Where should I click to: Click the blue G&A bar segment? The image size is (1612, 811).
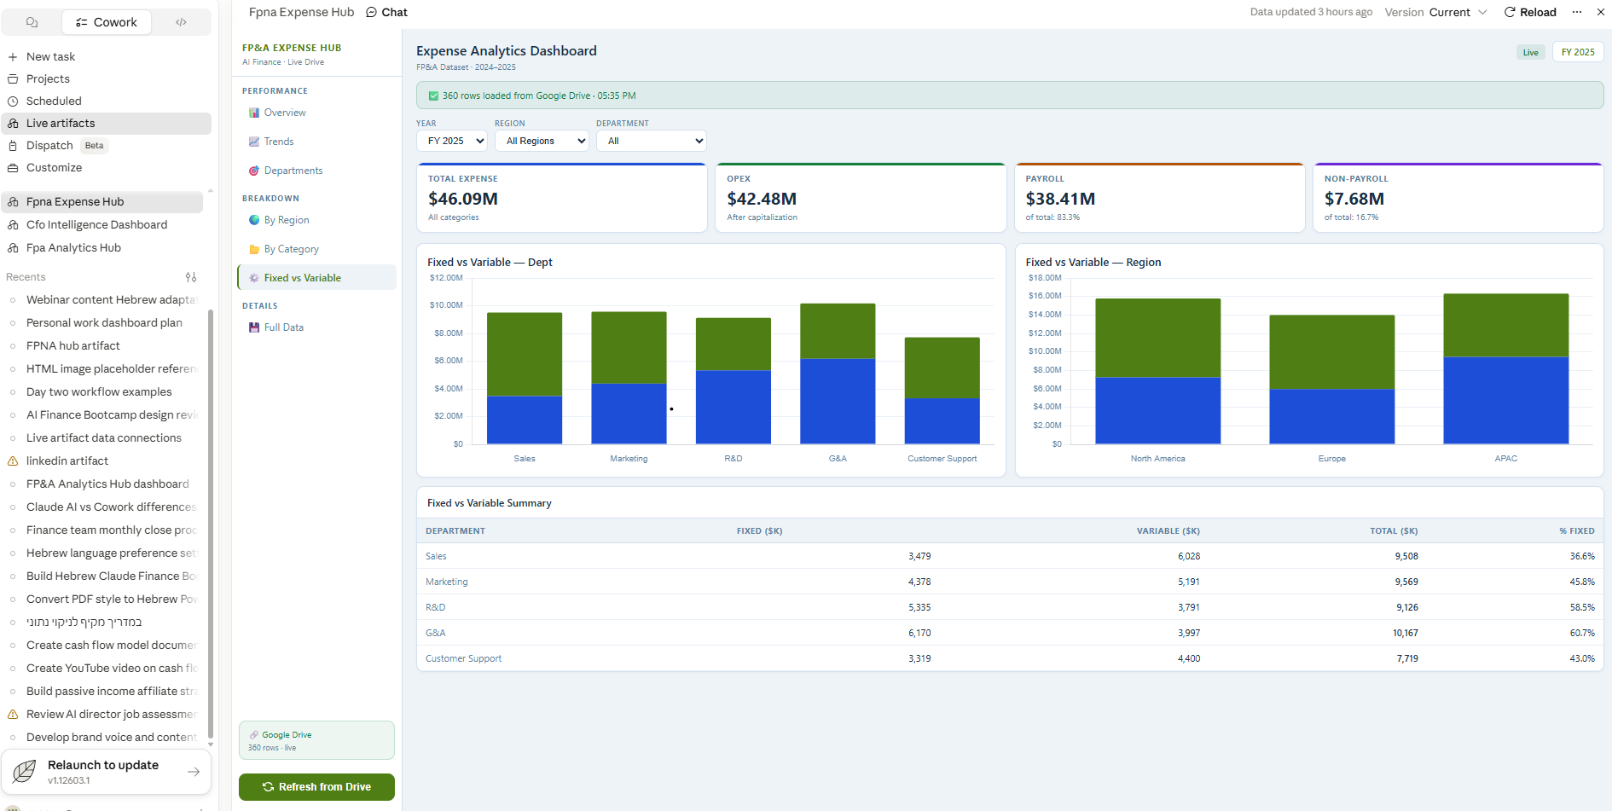pos(838,401)
